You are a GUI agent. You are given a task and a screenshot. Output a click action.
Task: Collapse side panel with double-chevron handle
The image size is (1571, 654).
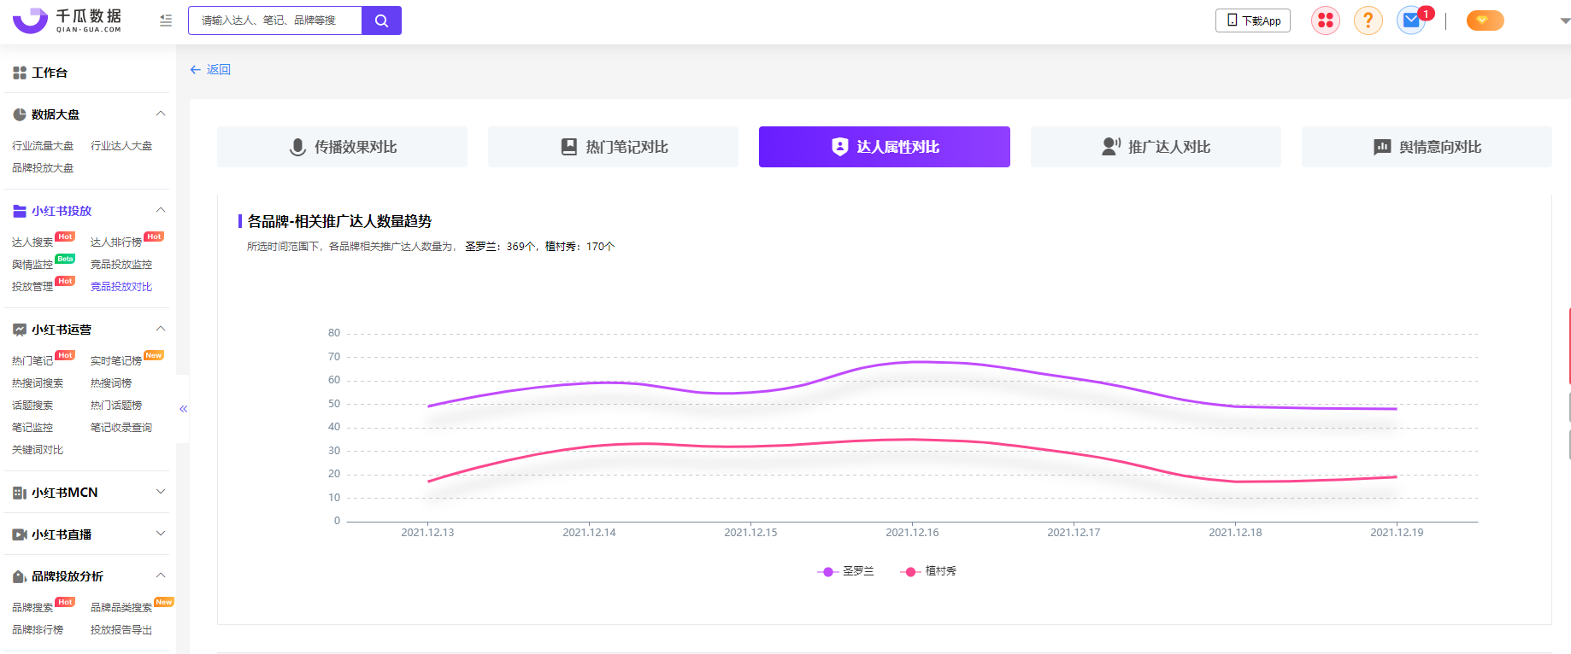coord(183,409)
